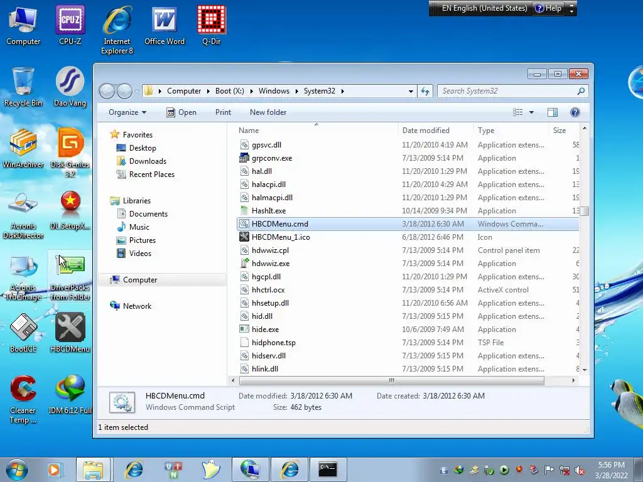The height and width of the screenshot is (482, 643).
Task: Select the file hhctrl.ocx
Action: [268, 290]
